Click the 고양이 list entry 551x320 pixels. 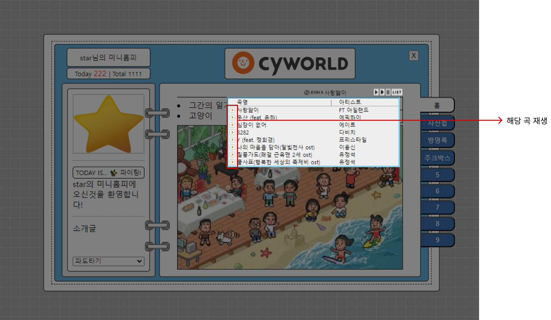tap(200, 116)
